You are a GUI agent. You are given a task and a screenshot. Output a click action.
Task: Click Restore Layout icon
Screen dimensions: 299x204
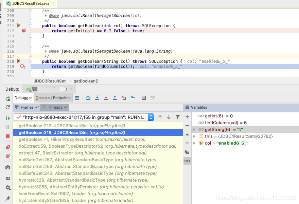8,179
